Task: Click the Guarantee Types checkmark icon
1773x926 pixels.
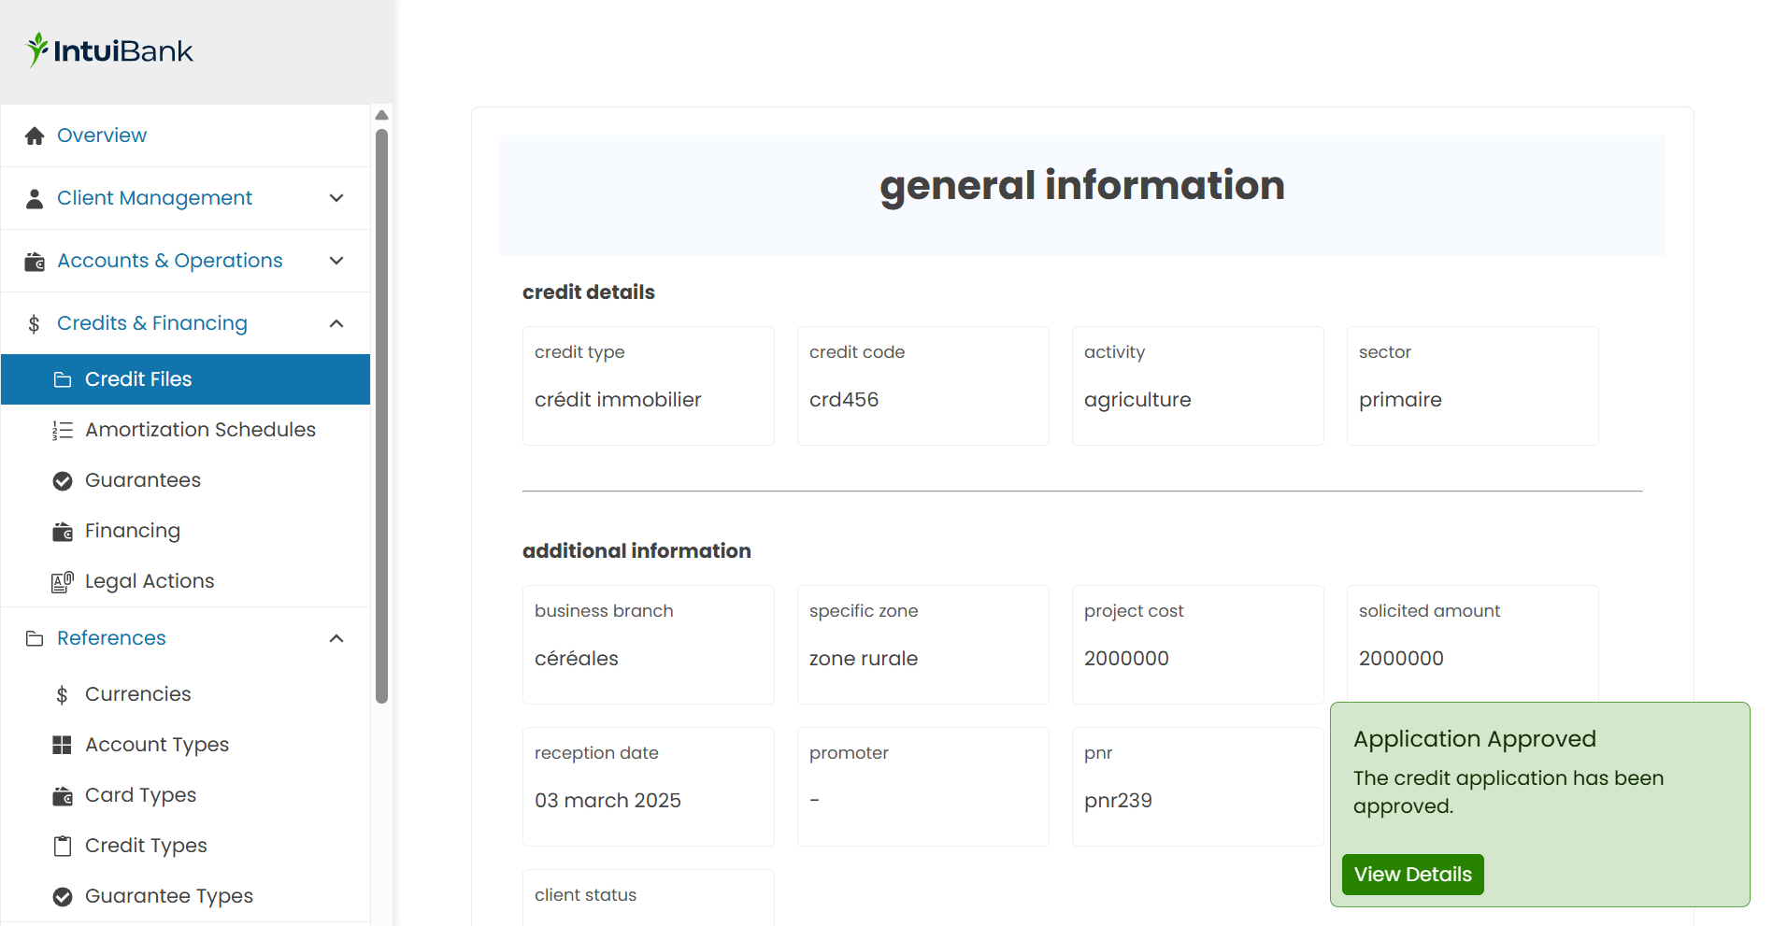Action: [63, 896]
